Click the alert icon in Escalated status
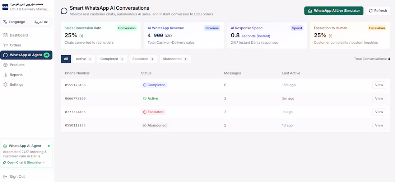 [145, 112]
